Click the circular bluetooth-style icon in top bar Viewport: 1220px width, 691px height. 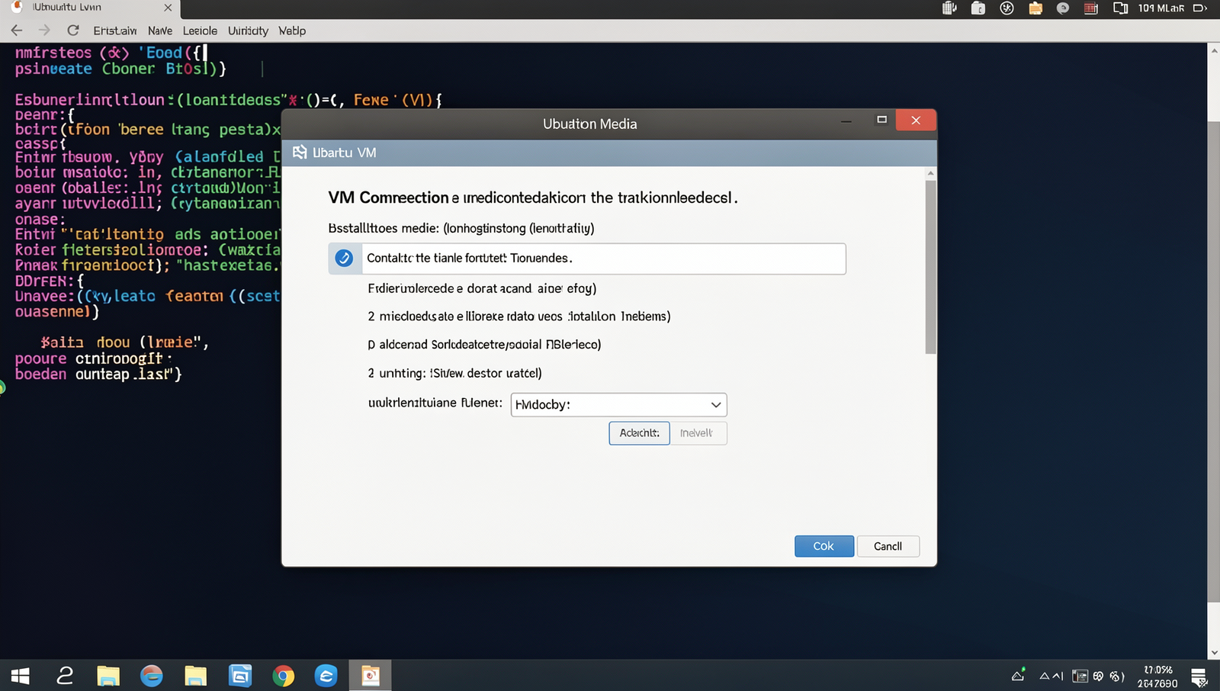coord(1006,8)
